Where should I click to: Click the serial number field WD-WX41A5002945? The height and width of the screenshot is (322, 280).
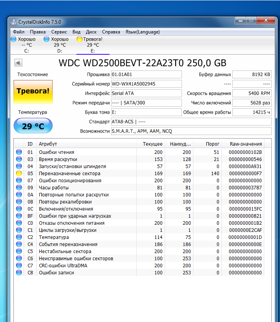tap(146, 84)
